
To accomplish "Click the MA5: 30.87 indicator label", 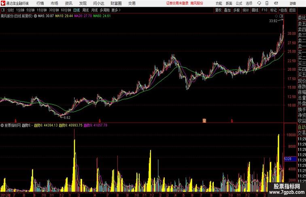I will 46,16.
